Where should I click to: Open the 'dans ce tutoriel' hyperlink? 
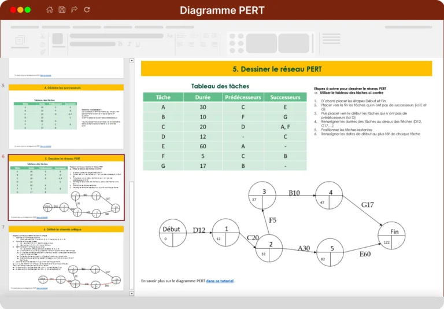220,281
